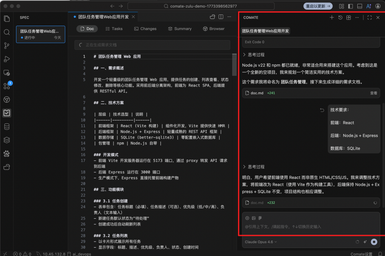The image size is (385, 256).
Task: Switch to the Tasks tab
Action: coord(114,29)
